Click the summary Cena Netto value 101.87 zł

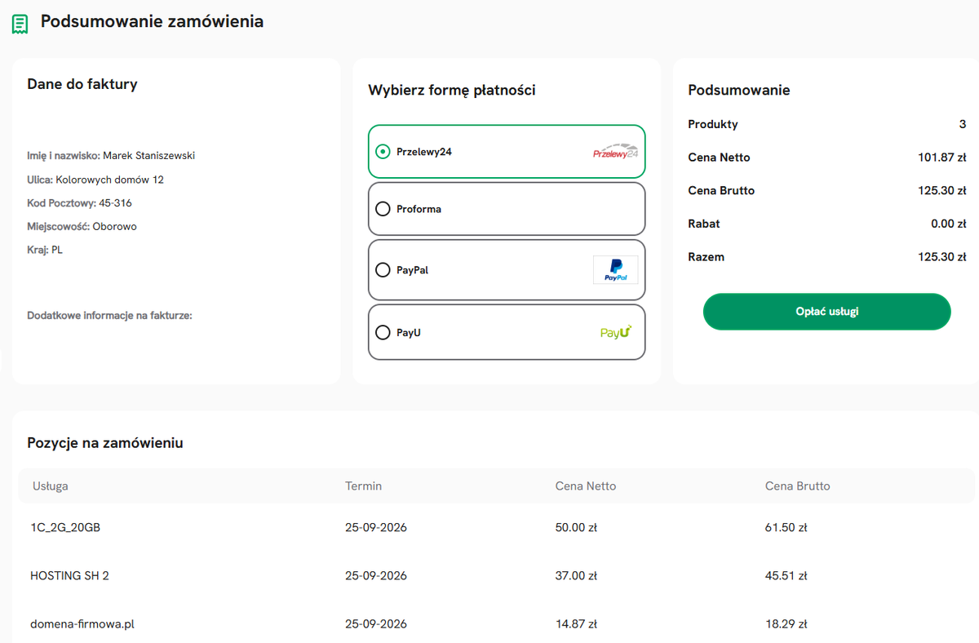pos(942,157)
